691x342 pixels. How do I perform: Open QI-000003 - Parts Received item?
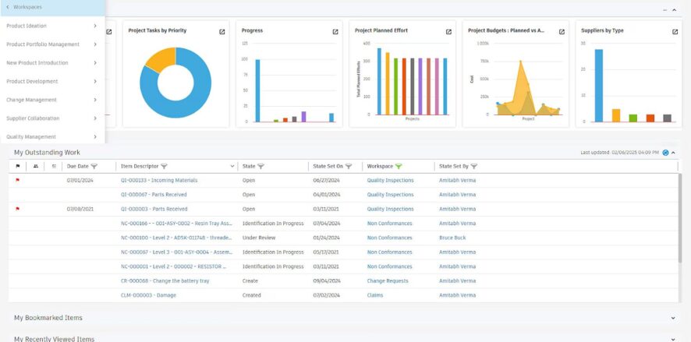coord(154,209)
